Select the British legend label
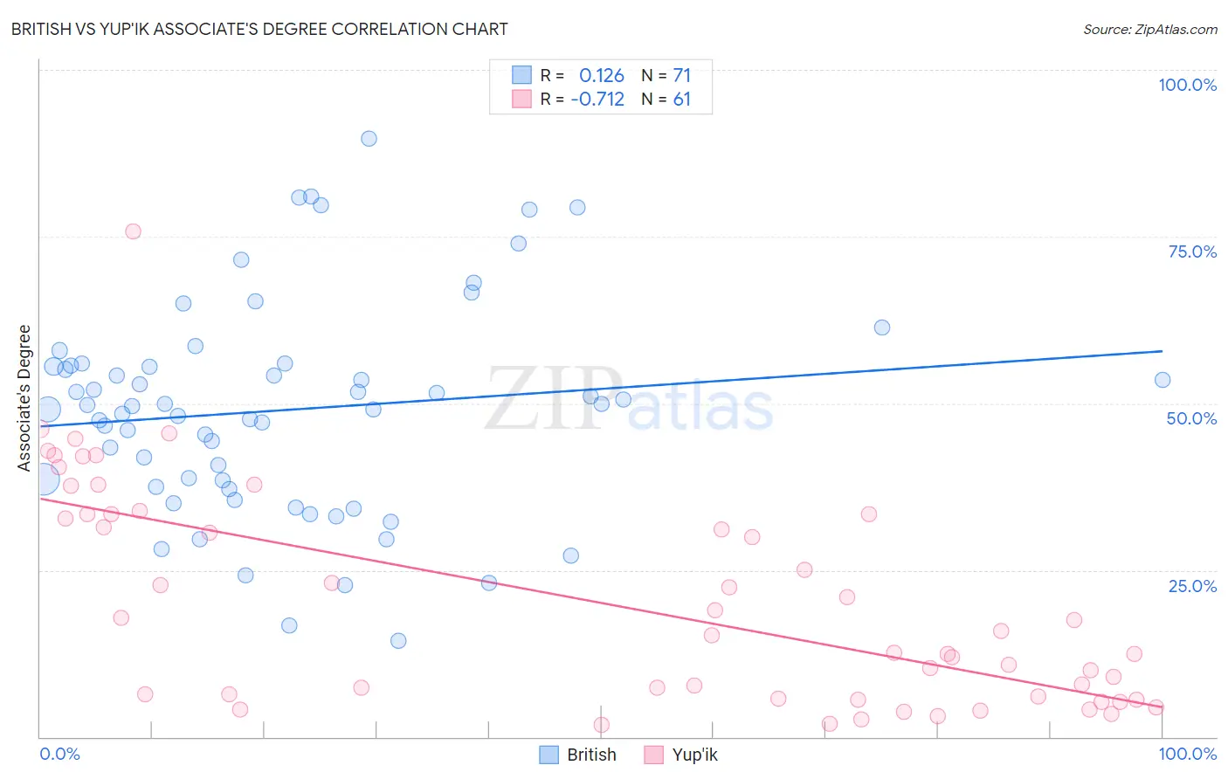Screen dimensions: 1228x779 click(591, 755)
